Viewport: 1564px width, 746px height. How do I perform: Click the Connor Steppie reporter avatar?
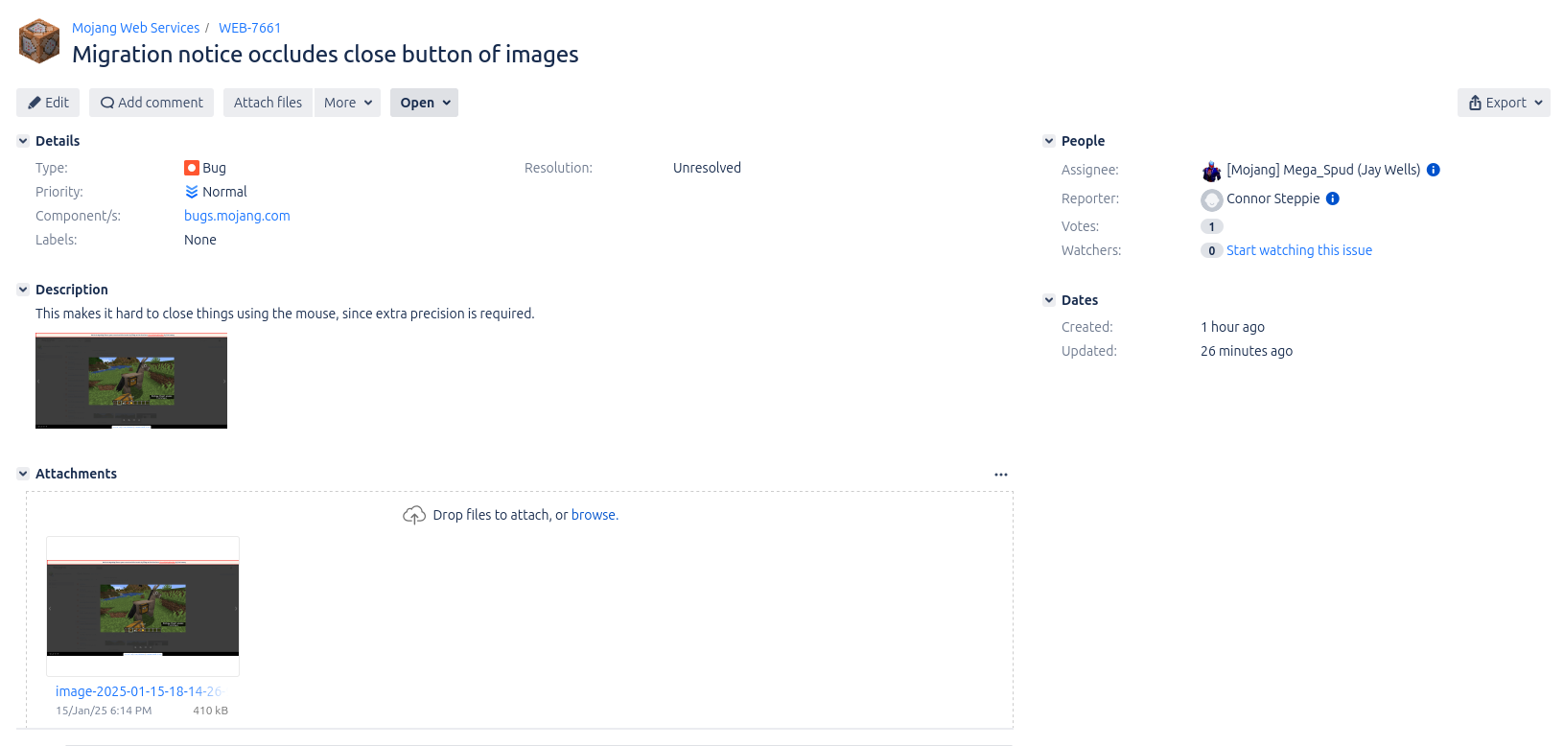[x=1212, y=199]
